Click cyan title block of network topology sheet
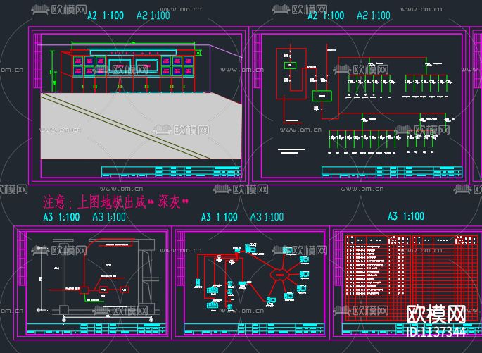 [254, 329]
